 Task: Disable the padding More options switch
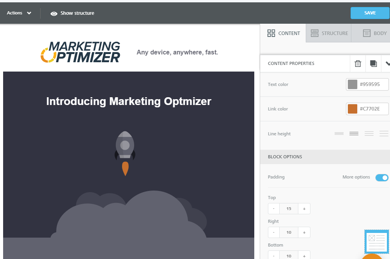click(x=381, y=177)
